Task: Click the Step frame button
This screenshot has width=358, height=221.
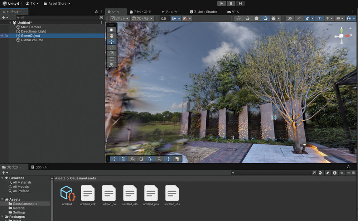Action: point(240,3)
